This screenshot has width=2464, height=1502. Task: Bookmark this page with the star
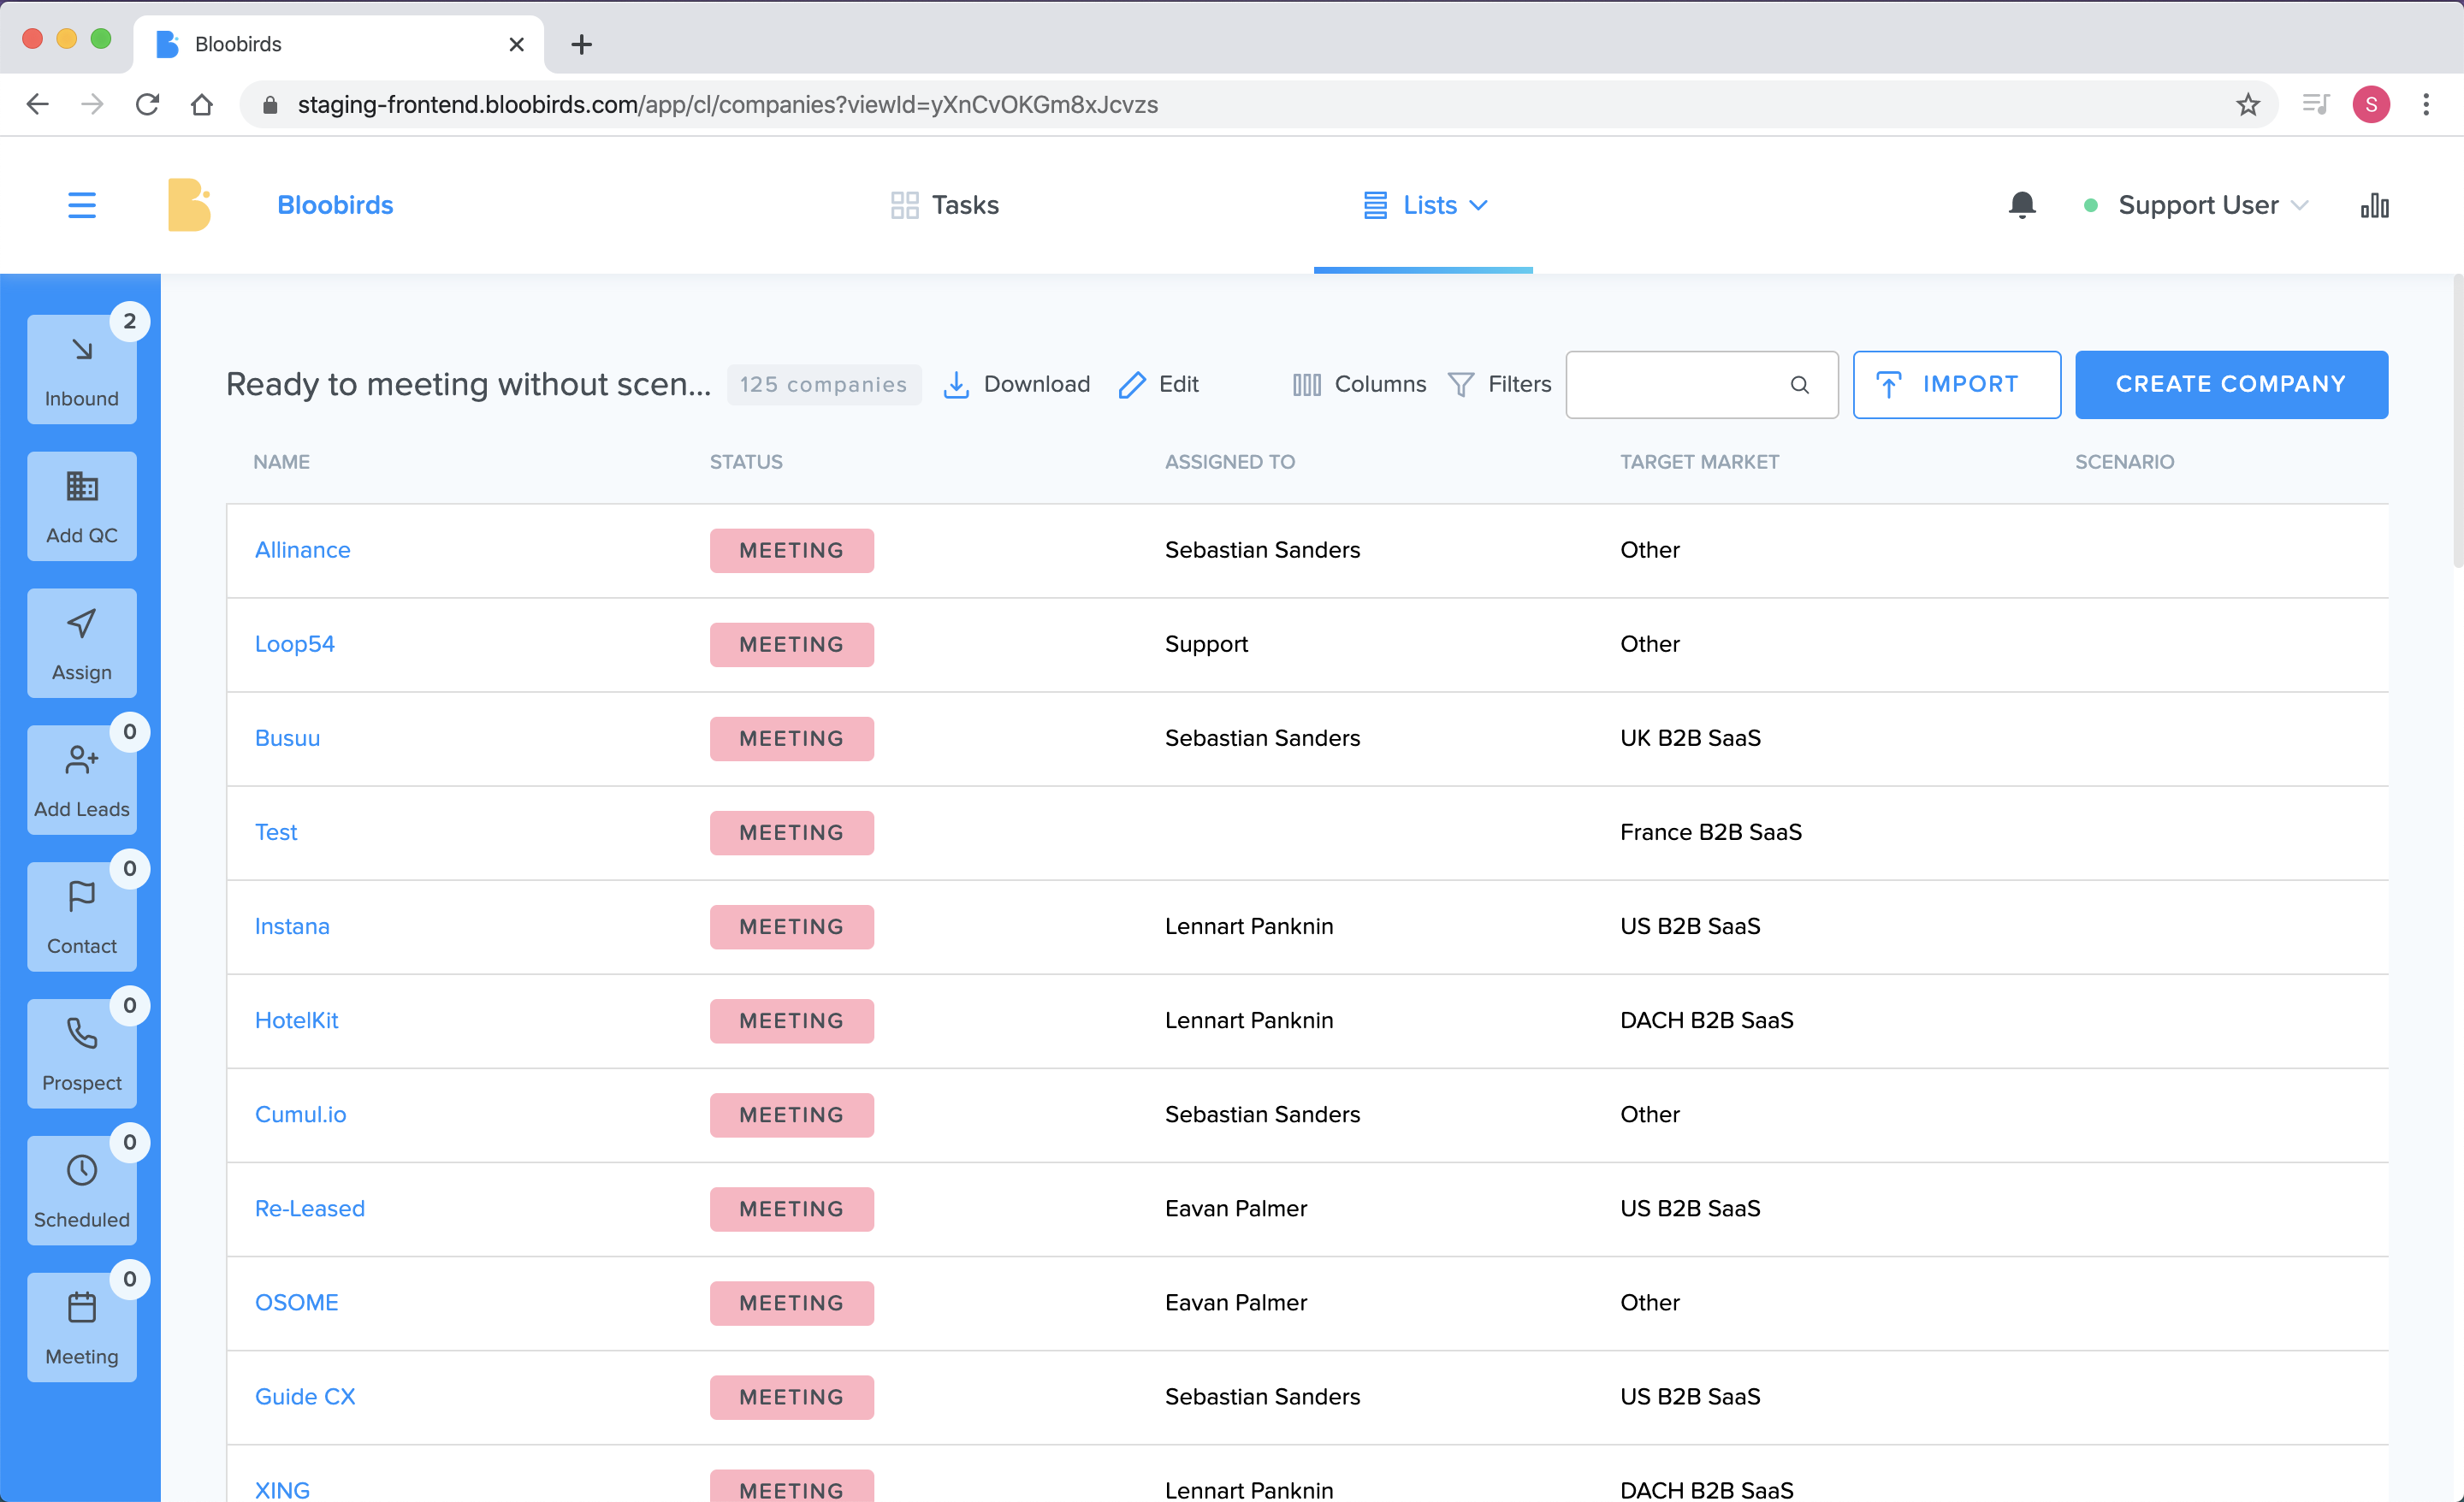[2247, 104]
